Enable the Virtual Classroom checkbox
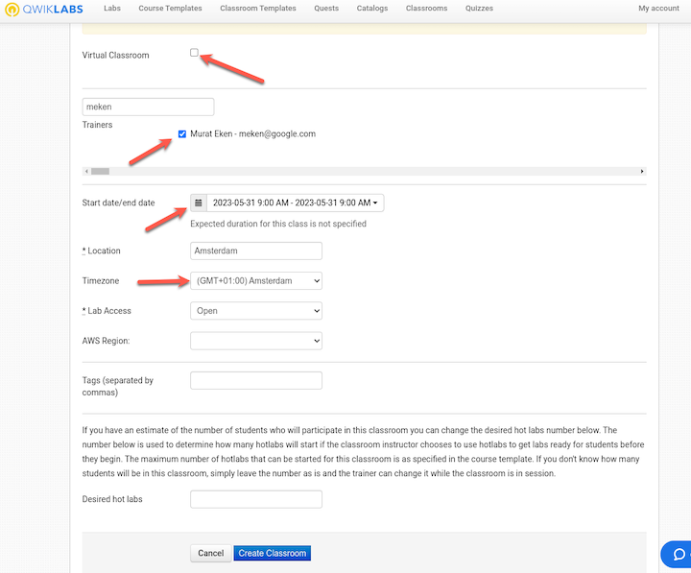This screenshot has height=573, width=691. (x=195, y=53)
